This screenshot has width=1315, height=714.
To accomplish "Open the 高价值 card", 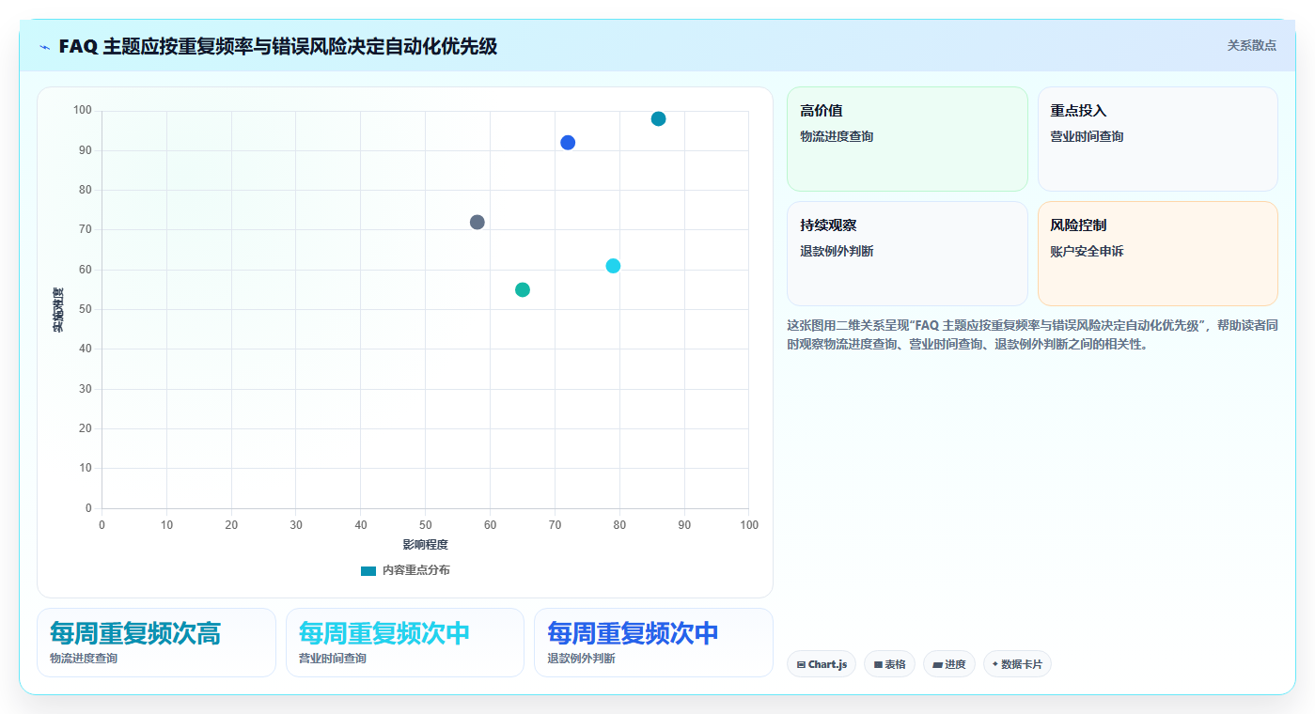I will point(907,139).
